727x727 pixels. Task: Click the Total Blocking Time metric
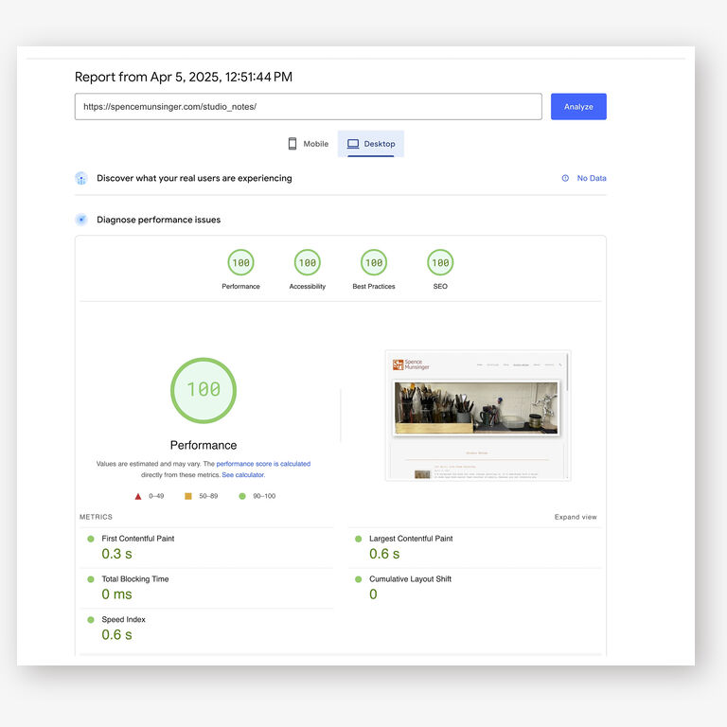click(x=135, y=579)
